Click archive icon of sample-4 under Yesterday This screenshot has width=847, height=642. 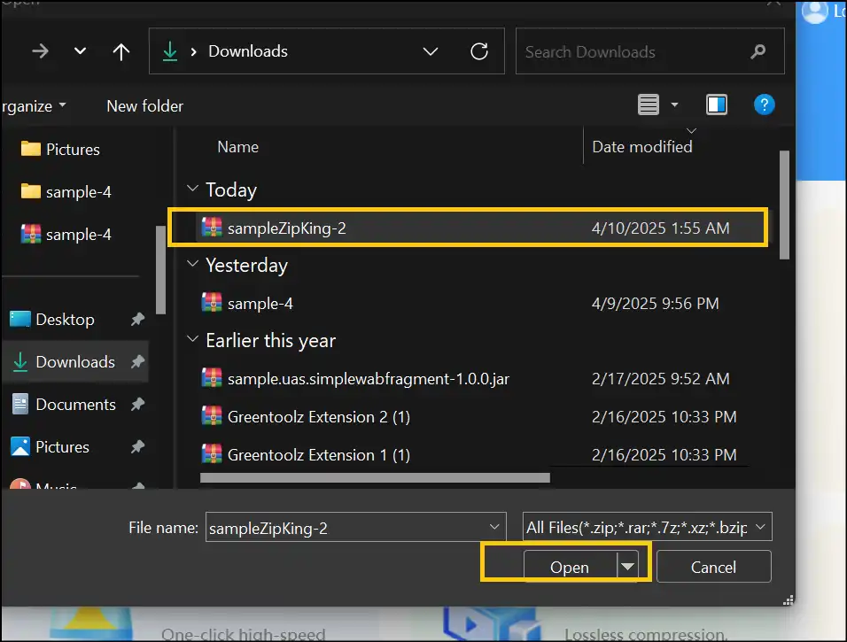coord(212,302)
